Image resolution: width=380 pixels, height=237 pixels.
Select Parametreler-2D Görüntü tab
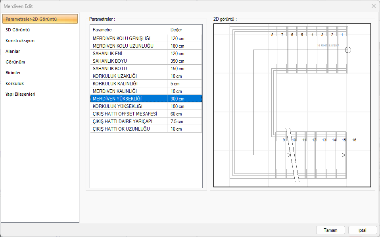[40, 19]
